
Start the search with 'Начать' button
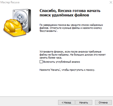pyautogui.click(x=84, y=103)
